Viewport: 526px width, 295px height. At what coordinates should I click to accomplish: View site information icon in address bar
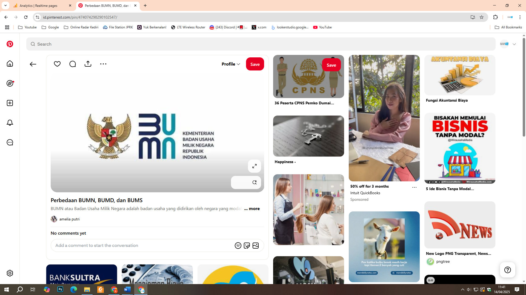(38, 17)
